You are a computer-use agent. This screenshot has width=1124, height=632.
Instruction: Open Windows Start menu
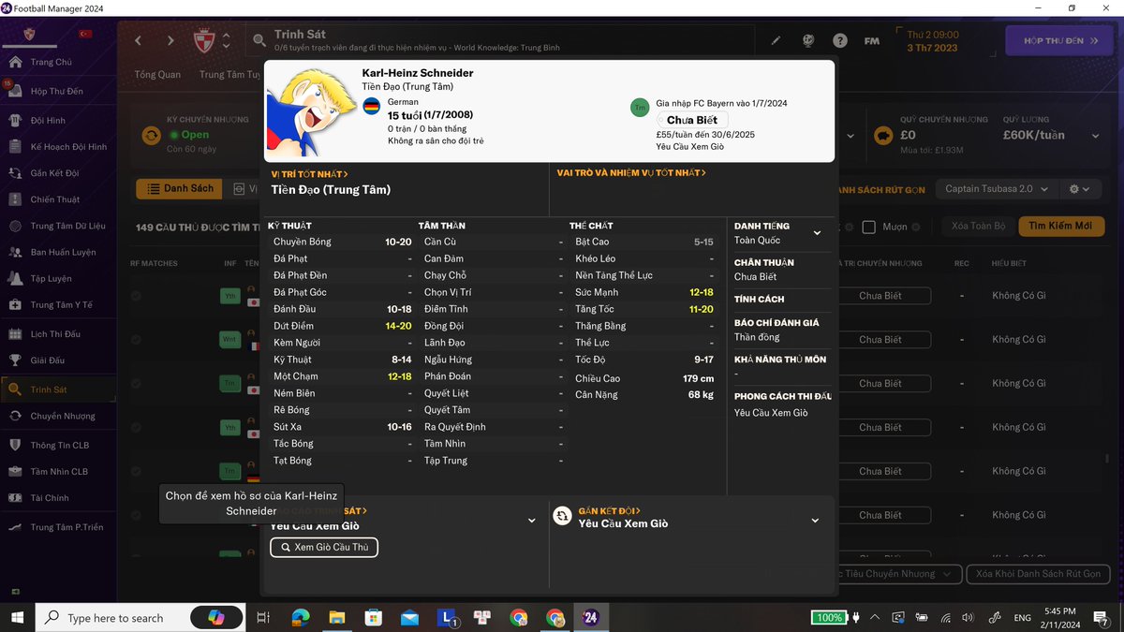(x=18, y=618)
